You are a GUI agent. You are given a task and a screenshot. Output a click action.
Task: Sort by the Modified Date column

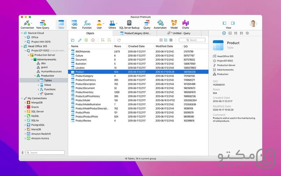click(x=168, y=46)
